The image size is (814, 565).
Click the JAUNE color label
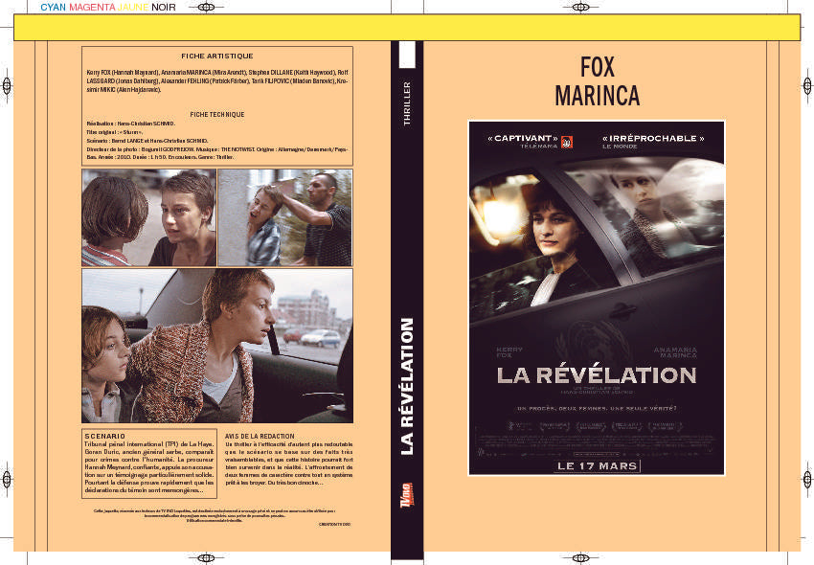(133, 8)
